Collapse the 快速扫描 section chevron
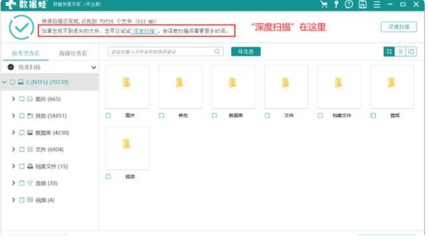The height and width of the screenshot is (242, 428). 94,67
